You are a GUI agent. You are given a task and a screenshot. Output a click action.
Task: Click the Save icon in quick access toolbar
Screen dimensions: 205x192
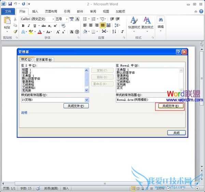tap(10, 4)
